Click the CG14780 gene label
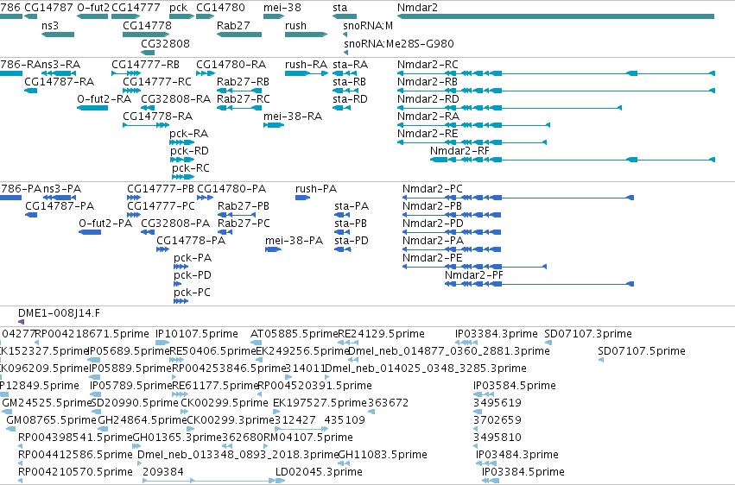The height and width of the screenshot is (485, 735). [x=220, y=8]
